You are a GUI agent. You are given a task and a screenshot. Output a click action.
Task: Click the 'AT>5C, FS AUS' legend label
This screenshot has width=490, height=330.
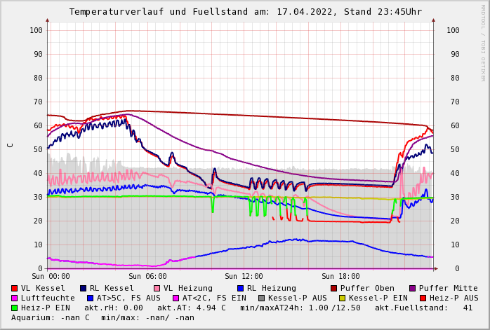(128, 298)
